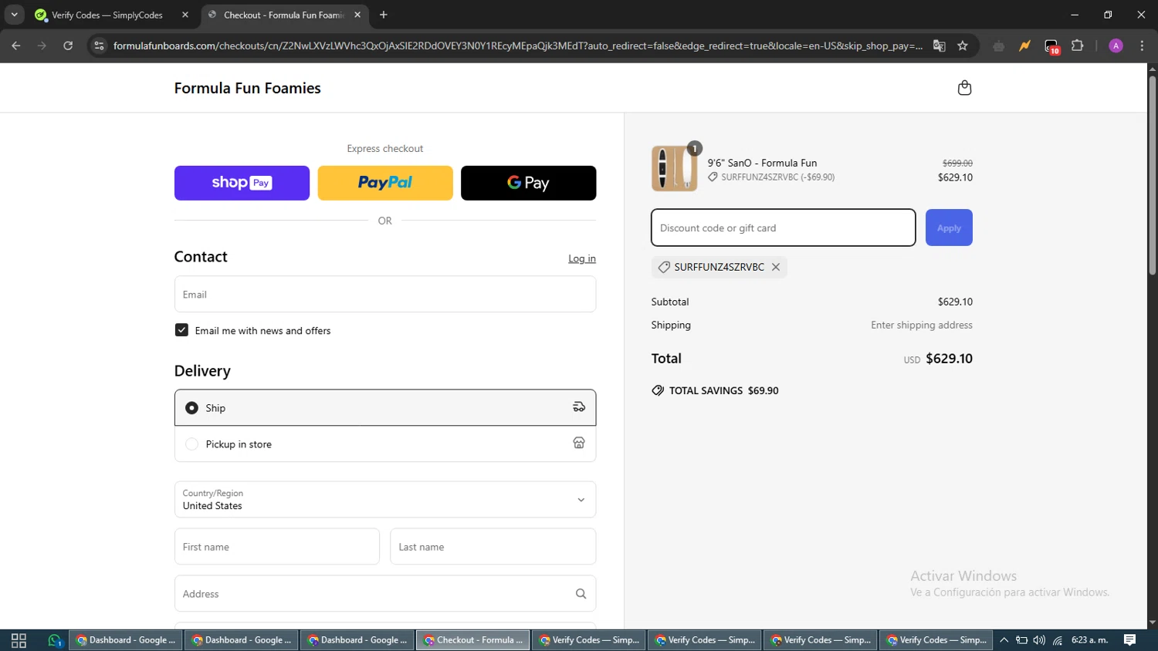The image size is (1158, 651).
Task: Open the shopping cart bag icon
Action: point(964,88)
